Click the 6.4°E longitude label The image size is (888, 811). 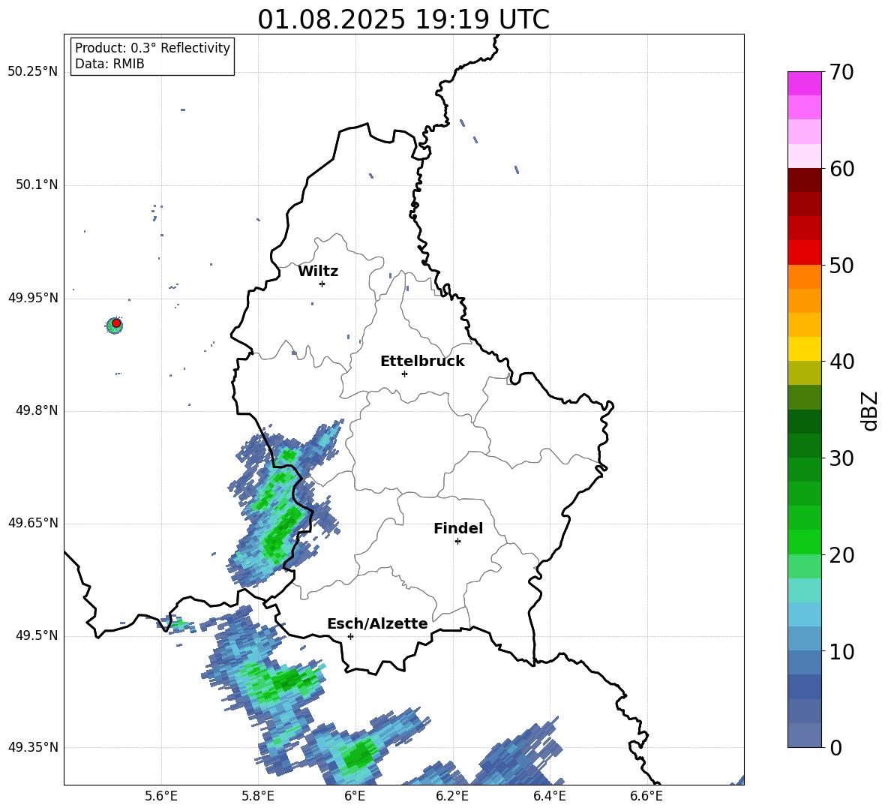click(x=549, y=796)
